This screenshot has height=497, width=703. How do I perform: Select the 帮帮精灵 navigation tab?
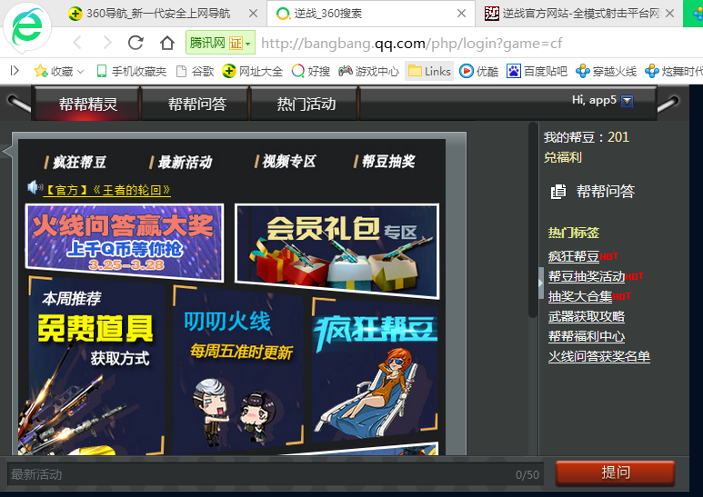[88, 104]
